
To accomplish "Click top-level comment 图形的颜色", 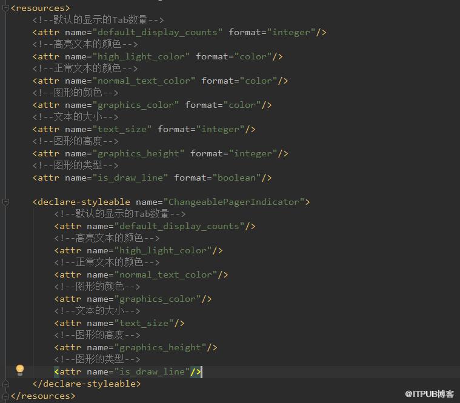I will click(75, 93).
